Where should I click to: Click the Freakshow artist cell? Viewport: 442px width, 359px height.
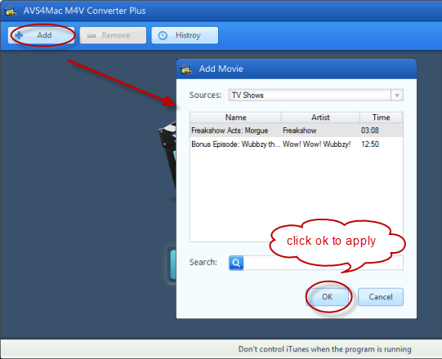pos(299,131)
